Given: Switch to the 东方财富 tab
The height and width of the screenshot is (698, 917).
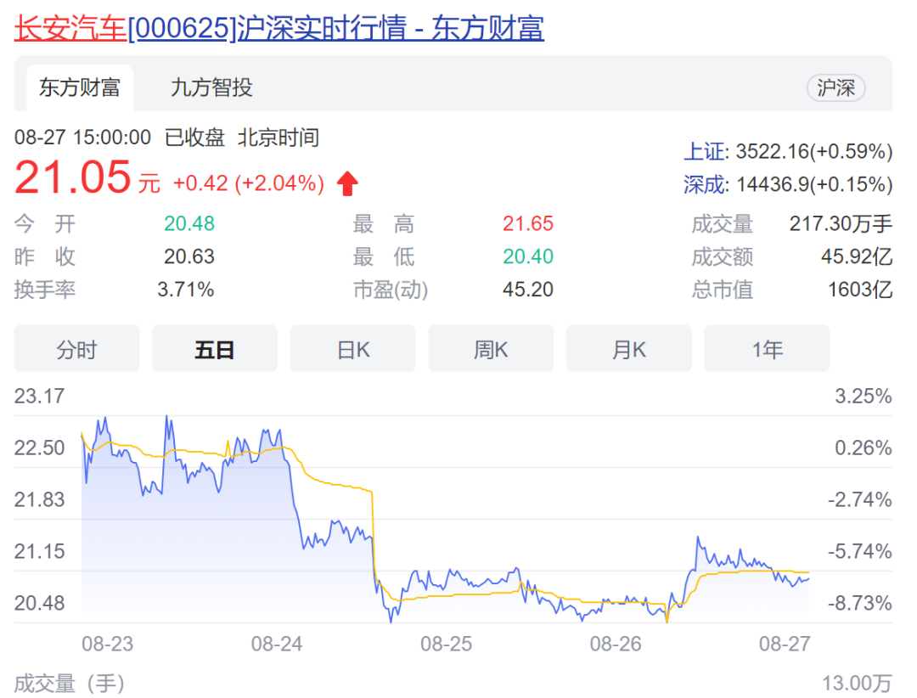Looking at the screenshot, I should click(x=80, y=87).
